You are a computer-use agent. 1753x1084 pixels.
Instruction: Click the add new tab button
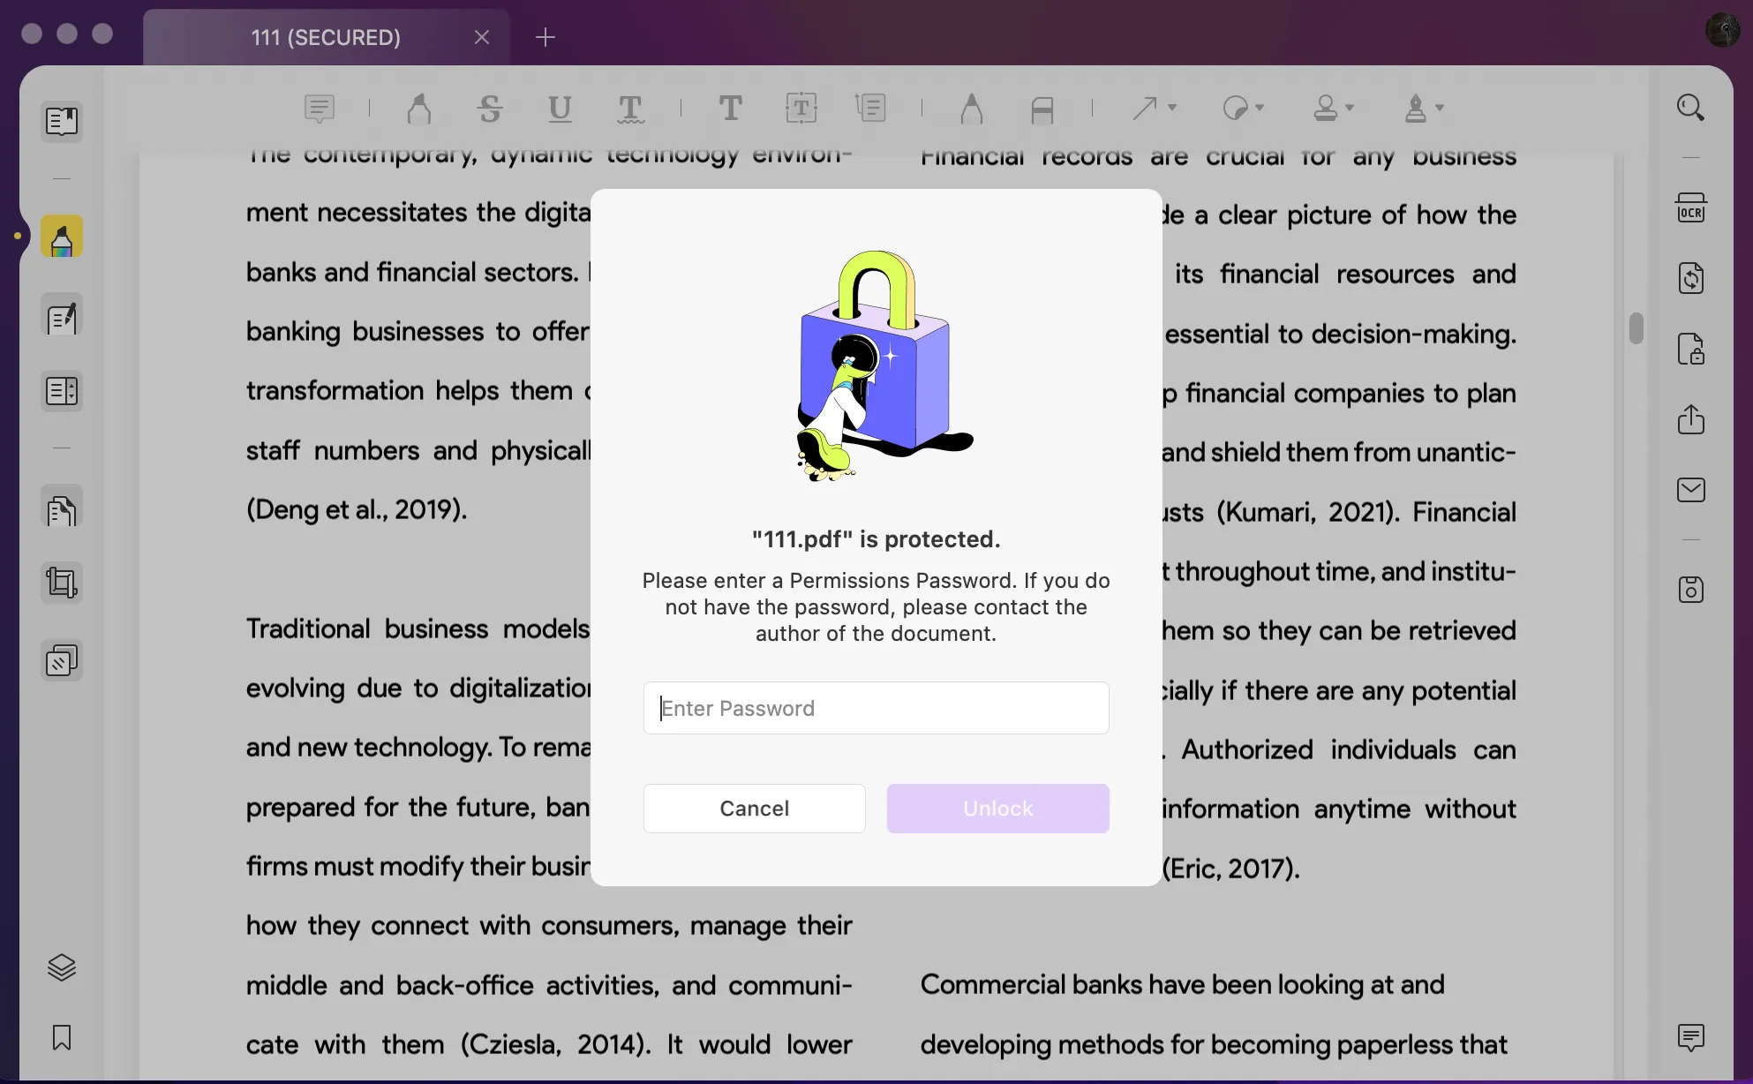click(544, 35)
